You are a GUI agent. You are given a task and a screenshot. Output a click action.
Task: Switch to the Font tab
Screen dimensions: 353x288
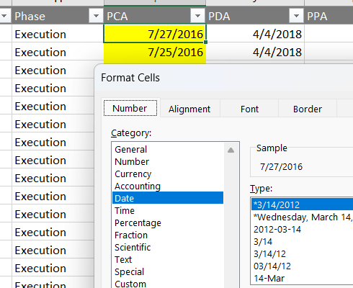(249, 109)
